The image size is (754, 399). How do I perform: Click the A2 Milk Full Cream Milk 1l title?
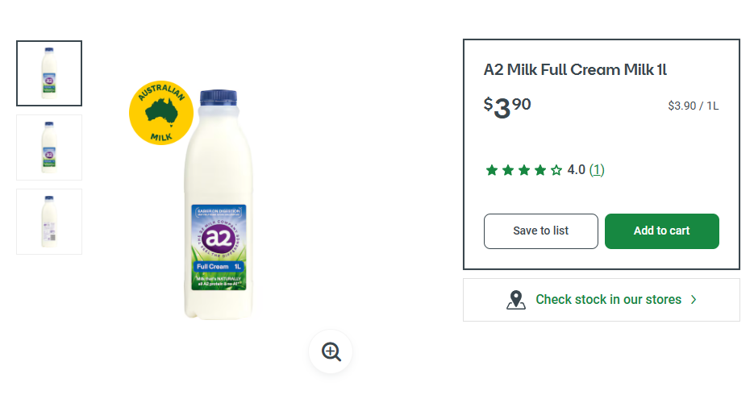coord(575,70)
